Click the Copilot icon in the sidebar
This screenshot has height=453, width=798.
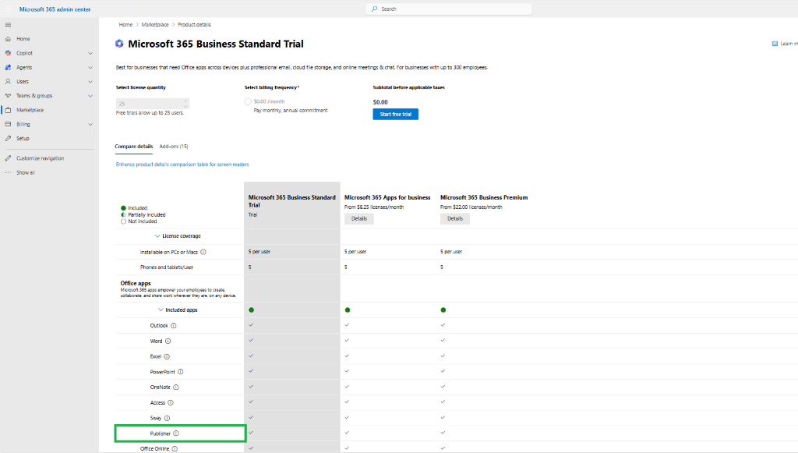point(8,53)
